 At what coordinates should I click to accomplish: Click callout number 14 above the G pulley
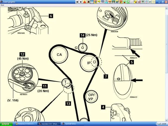(x=82, y=35)
